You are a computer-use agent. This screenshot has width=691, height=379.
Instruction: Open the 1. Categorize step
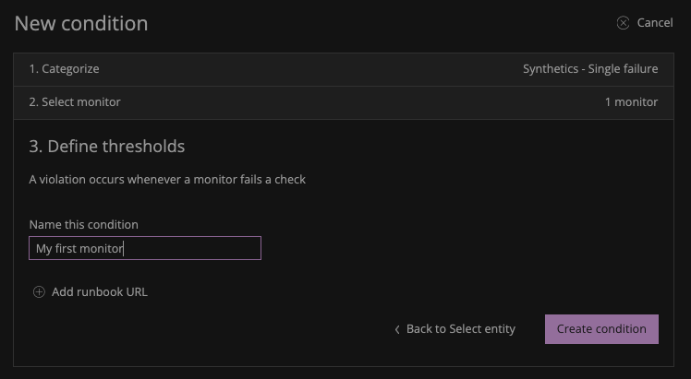coord(64,69)
